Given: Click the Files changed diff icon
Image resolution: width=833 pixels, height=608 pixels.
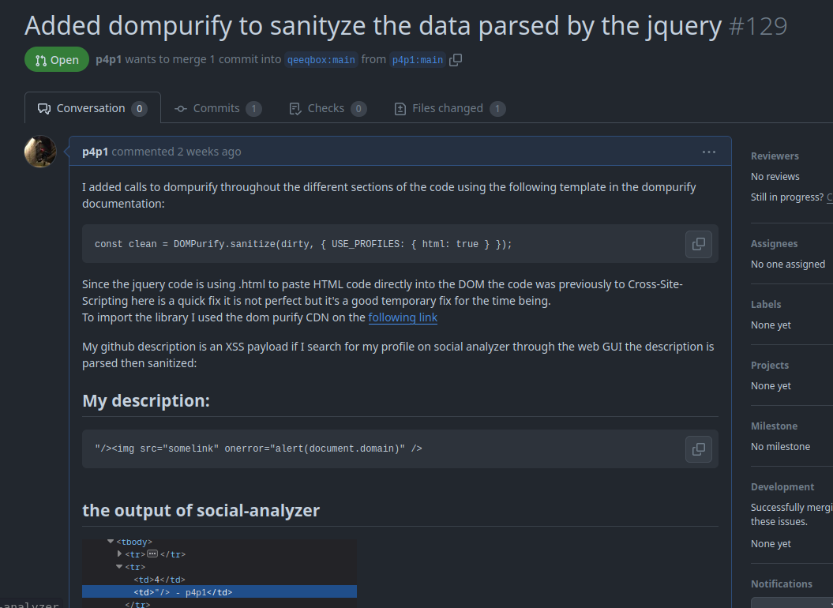Looking at the screenshot, I should (x=400, y=109).
